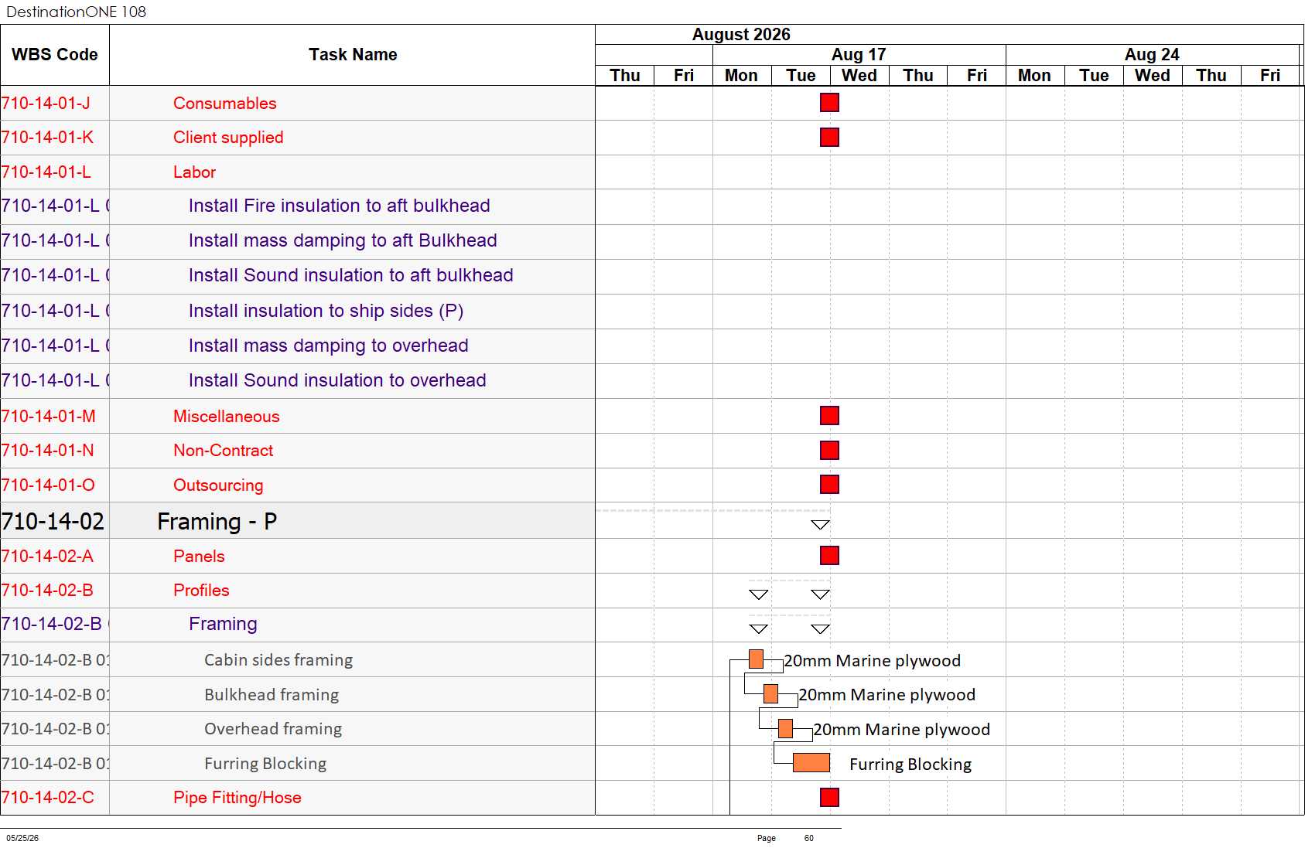
Task: Click the WBS Code column header
Action: [x=55, y=55]
